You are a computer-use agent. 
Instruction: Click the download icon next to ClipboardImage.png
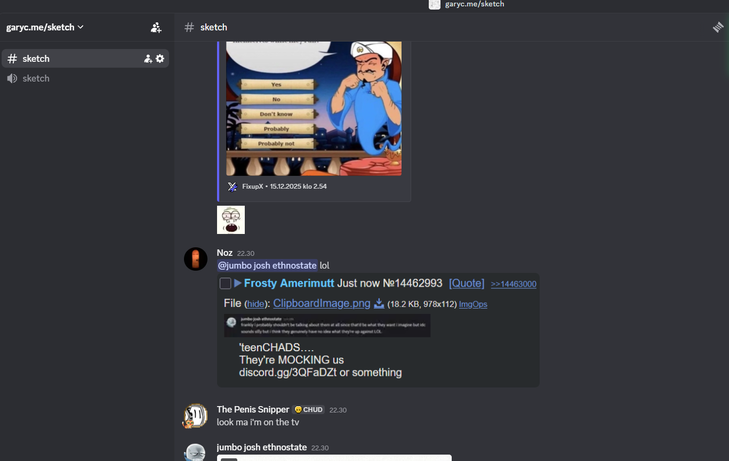(379, 303)
